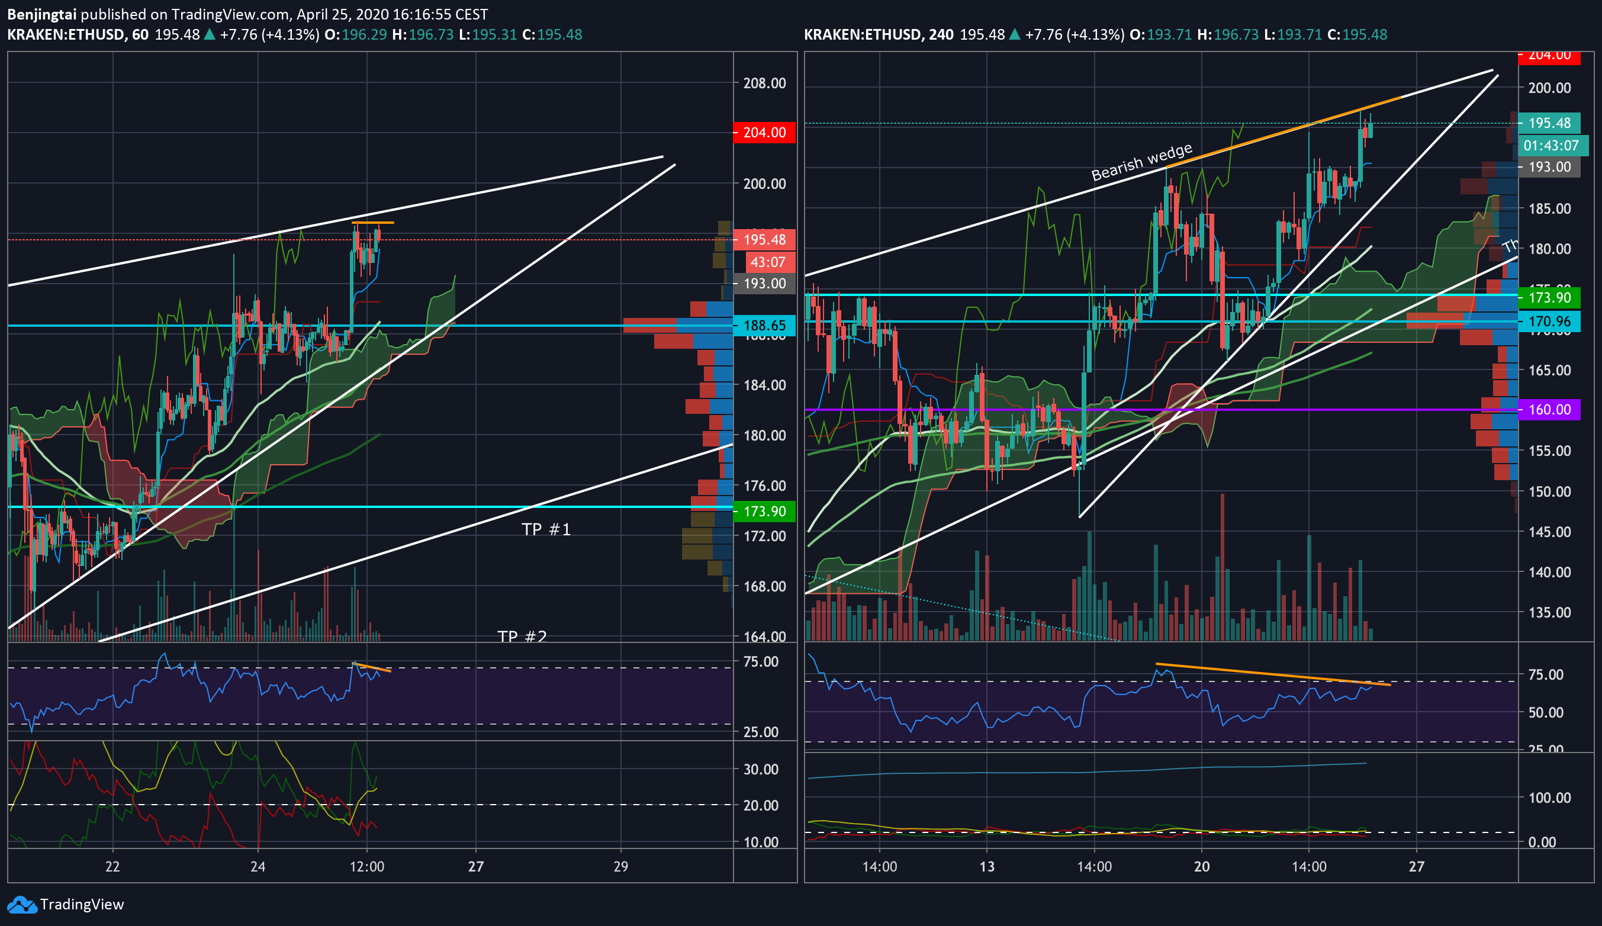Click the +7.76 (+4.13%) change in left header
Screen dimensions: 1602x926
click(269, 34)
